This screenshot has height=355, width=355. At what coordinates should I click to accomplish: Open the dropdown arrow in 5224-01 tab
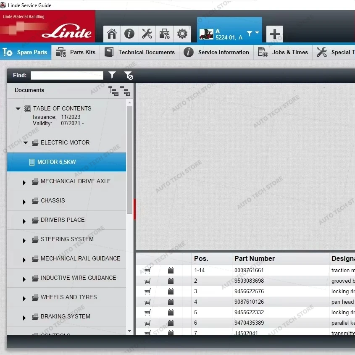257,33
